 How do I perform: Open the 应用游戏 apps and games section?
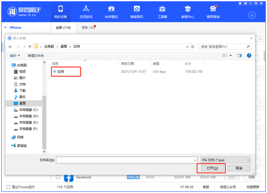click(86, 11)
